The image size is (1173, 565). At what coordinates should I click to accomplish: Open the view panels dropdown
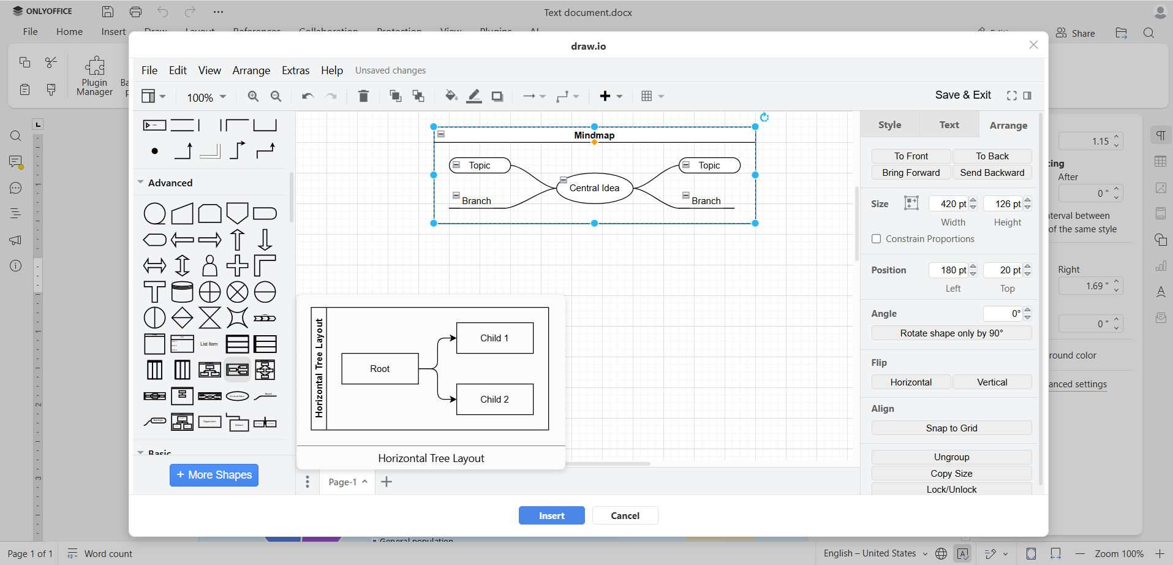pos(153,96)
